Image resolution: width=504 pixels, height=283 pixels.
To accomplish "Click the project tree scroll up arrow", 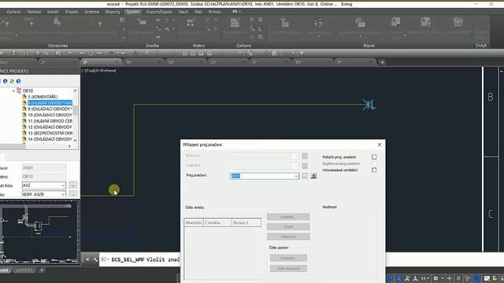I will 76,91.
